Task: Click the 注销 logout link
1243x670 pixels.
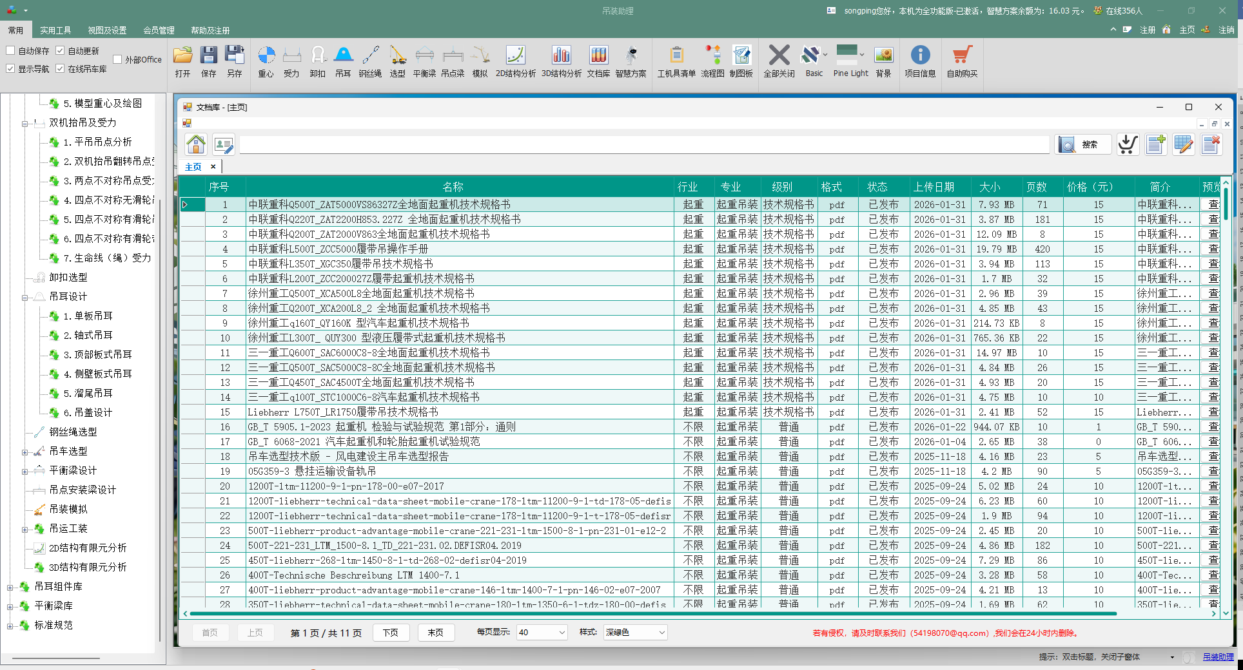Action: tap(1226, 30)
